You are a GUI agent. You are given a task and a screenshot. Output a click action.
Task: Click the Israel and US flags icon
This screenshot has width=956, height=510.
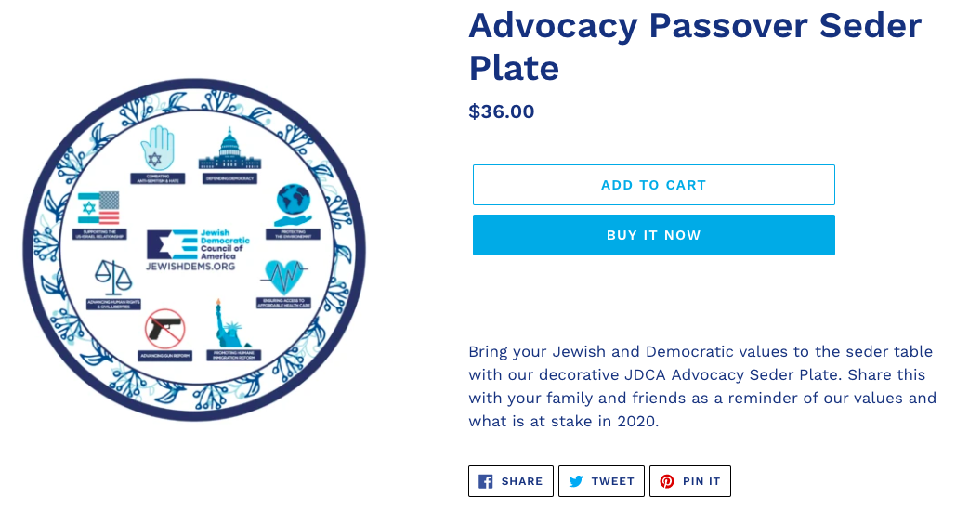tap(98, 208)
